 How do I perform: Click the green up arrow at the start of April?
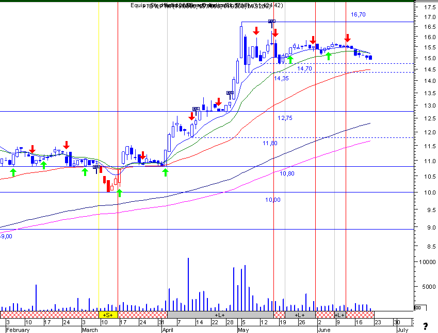166,172
